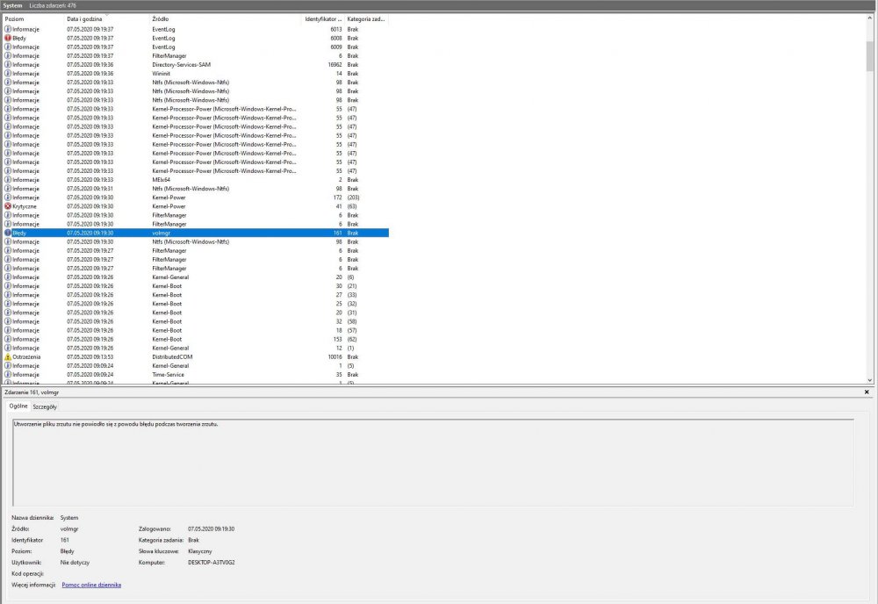Image resolution: width=878 pixels, height=604 pixels.
Task: Click the error icon of EventLog 6008
Action: pos(8,38)
